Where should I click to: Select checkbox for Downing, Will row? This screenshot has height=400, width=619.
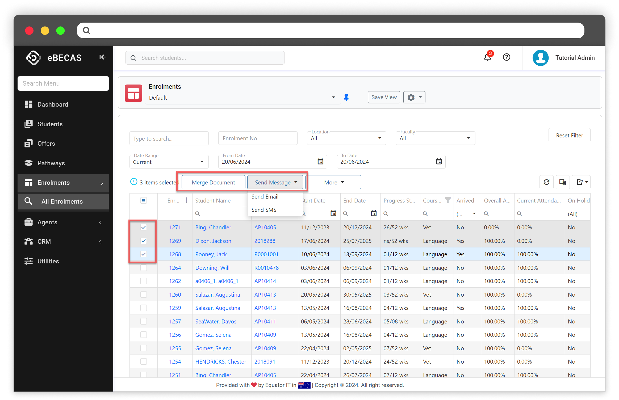(x=144, y=268)
